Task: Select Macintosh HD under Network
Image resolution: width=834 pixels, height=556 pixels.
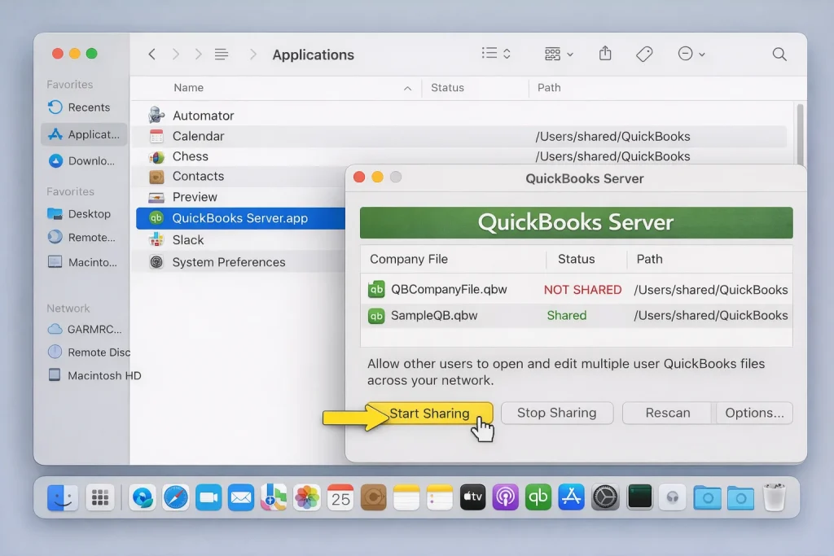Action: pyautogui.click(x=94, y=375)
